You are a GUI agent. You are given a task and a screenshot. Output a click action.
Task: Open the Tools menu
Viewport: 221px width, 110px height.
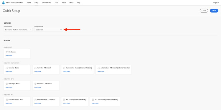coord(57,3)
